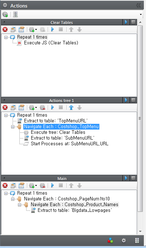Remove action via gear-minus icon in Main toolbar

(42, 185)
